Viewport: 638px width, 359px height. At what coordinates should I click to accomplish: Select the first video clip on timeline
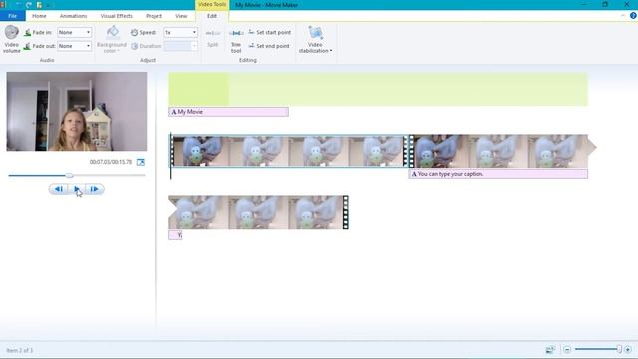[289, 151]
